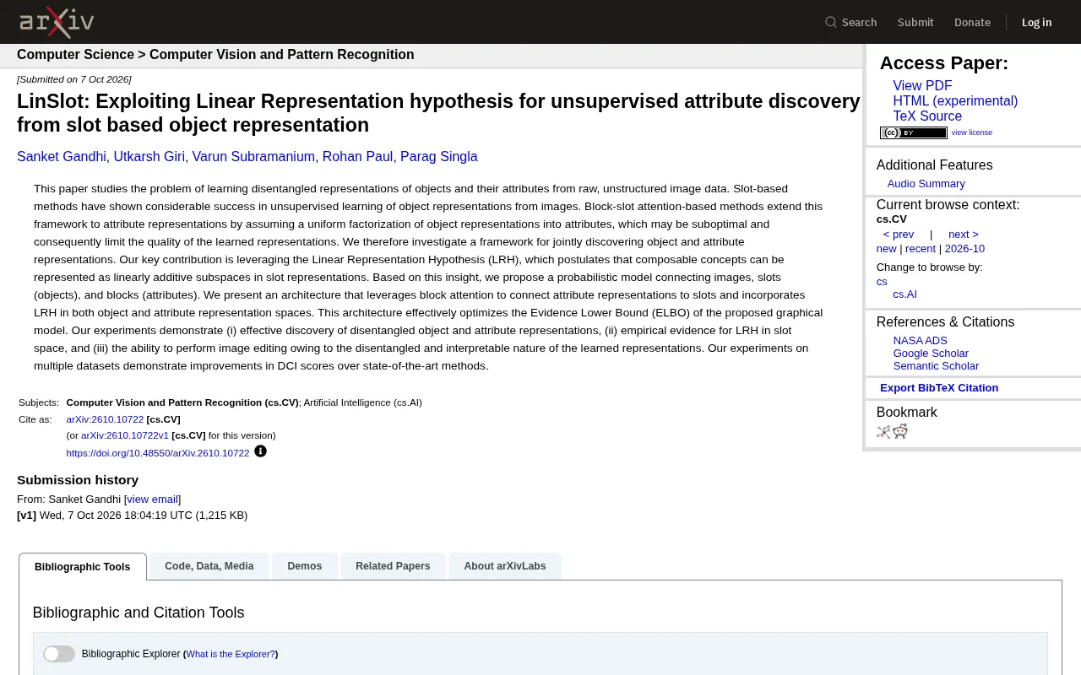Open the About arXivLabs tab
Viewport: 1081px width, 675px height.
pos(505,566)
